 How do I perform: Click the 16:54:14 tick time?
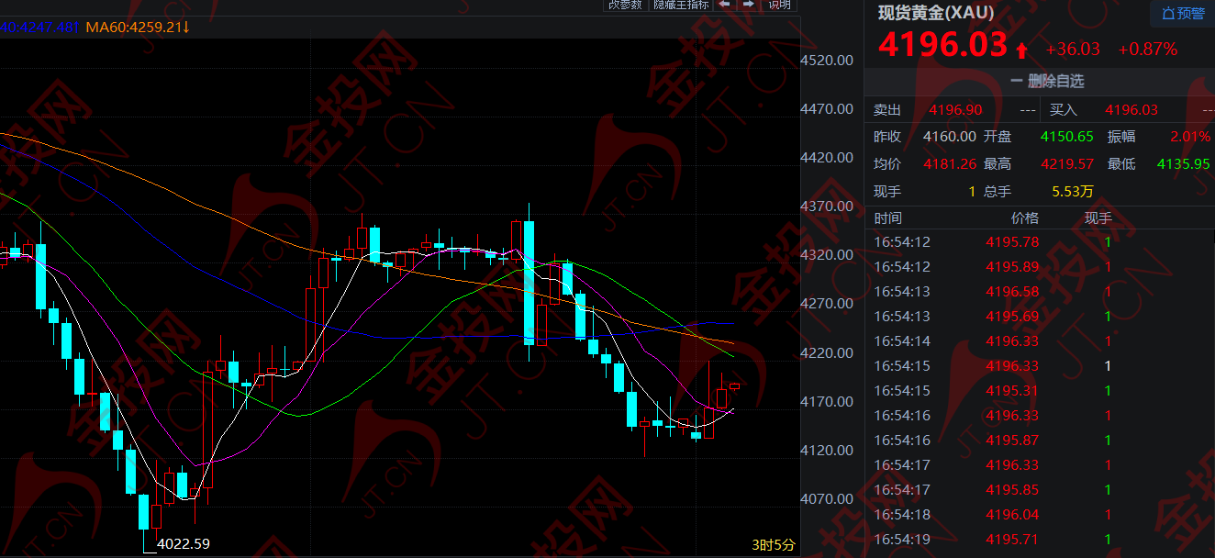point(902,341)
